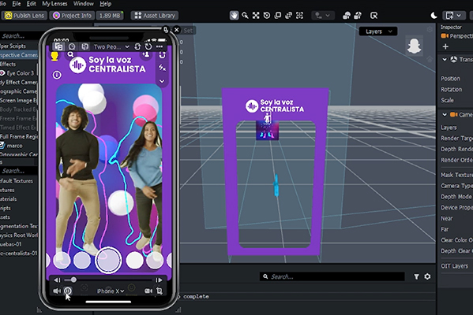Open the My Lenses menu
Viewport: 473px width, 315px height.
[x=54, y=4]
